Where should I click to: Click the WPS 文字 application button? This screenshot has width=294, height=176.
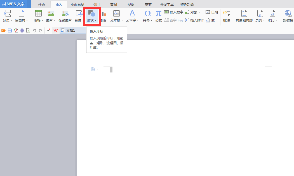(13, 4)
